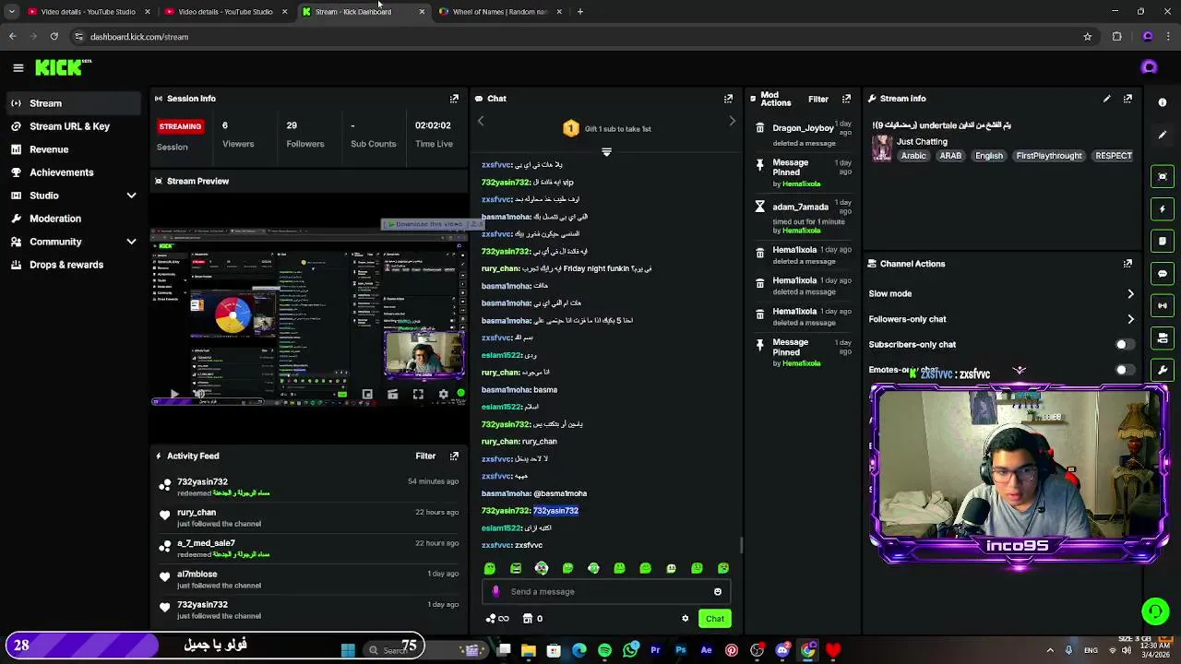Open Photoshop from the taskbar

tap(681, 650)
